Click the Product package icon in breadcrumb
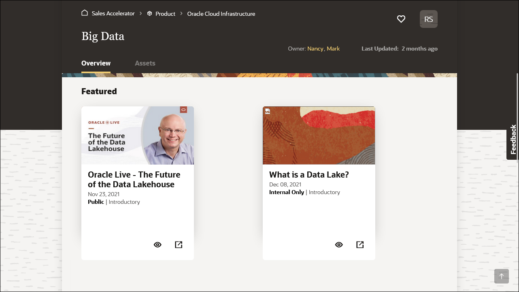Image resolution: width=519 pixels, height=292 pixels. coord(149,13)
